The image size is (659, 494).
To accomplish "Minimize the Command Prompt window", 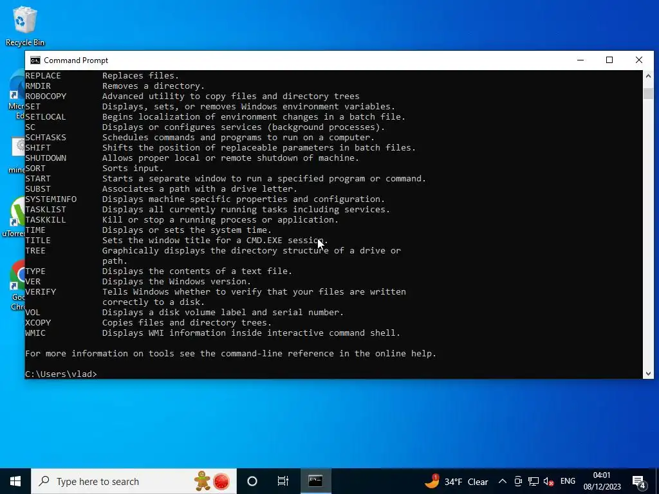I will click(580, 60).
